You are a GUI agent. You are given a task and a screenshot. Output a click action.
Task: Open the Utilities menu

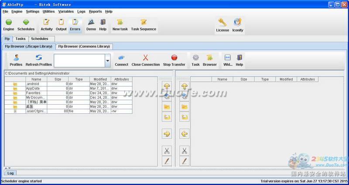point(48,12)
